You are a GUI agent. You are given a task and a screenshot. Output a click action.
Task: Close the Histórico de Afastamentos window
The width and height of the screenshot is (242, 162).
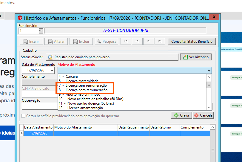214,17
